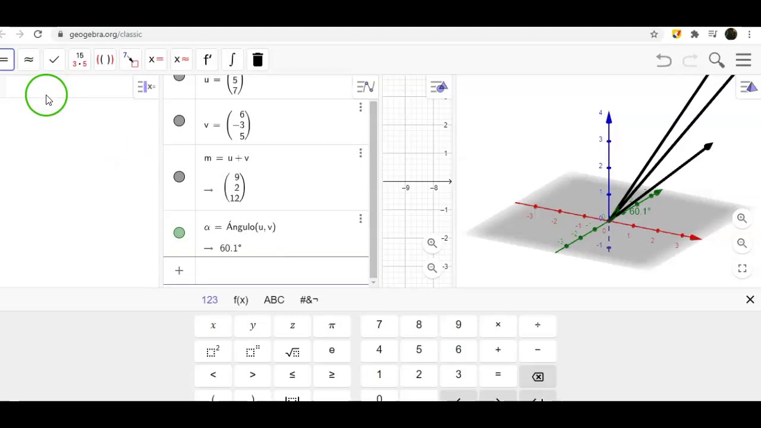The image size is (761, 428).
Task: Toggle visibility of angle α
Action: (179, 232)
